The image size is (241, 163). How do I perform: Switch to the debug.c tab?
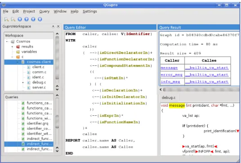point(169,98)
